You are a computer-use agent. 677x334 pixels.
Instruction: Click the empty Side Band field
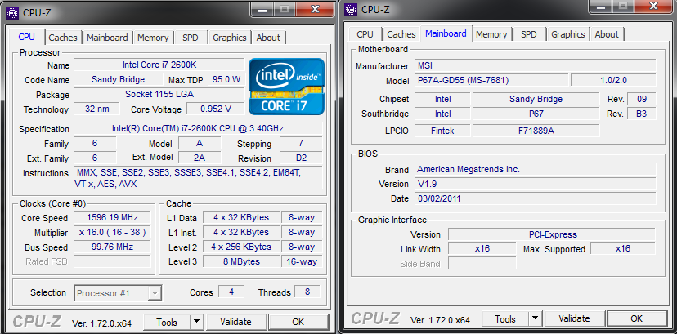click(x=482, y=263)
